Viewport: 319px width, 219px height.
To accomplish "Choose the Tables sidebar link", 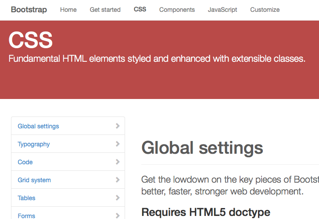I will click(x=26, y=198).
